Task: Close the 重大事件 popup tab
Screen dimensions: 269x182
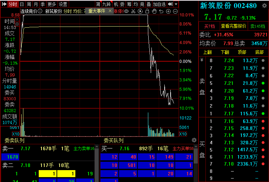Action: [110, 11]
